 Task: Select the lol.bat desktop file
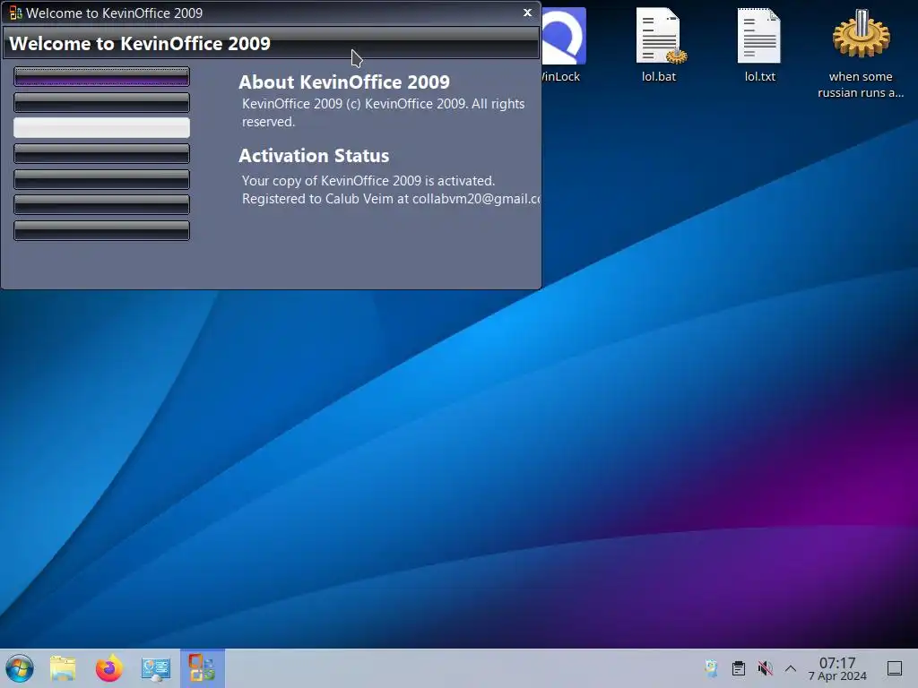pos(659,46)
